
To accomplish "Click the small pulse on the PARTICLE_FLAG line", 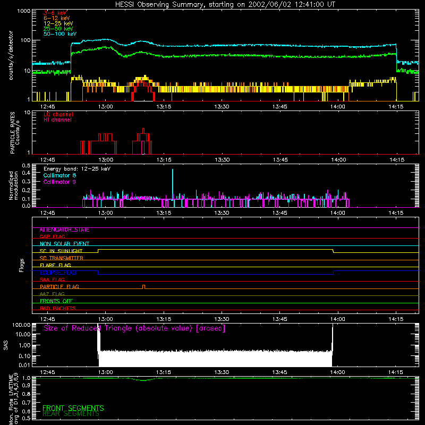I will [143, 287].
